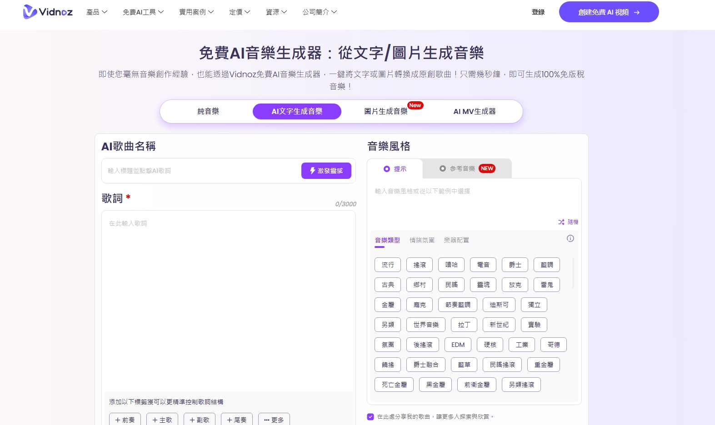Select the 雷鬼 genre tag
This screenshot has width=715, height=425.
click(x=547, y=285)
